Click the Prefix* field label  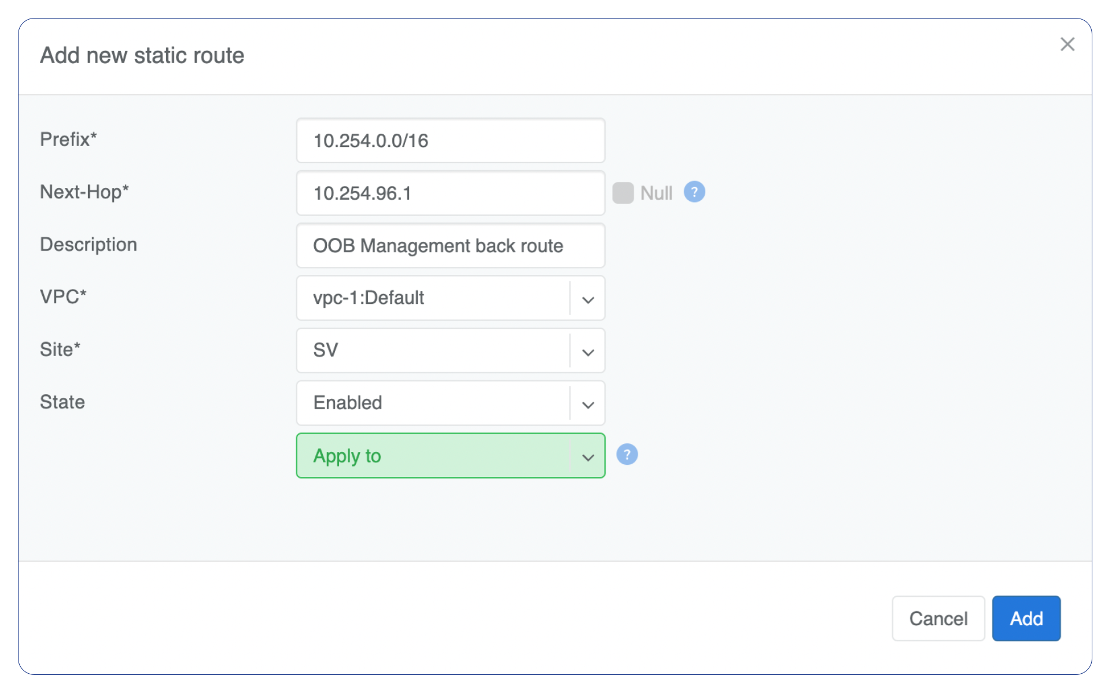[68, 139]
